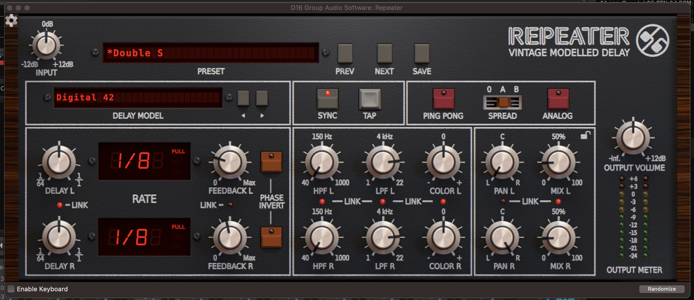This screenshot has height=300, width=694.
Task: Toggle the SYNC button
Action: pyautogui.click(x=327, y=99)
